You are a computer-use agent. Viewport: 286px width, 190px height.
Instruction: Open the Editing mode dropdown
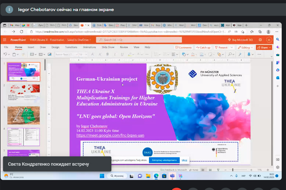(245, 47)
